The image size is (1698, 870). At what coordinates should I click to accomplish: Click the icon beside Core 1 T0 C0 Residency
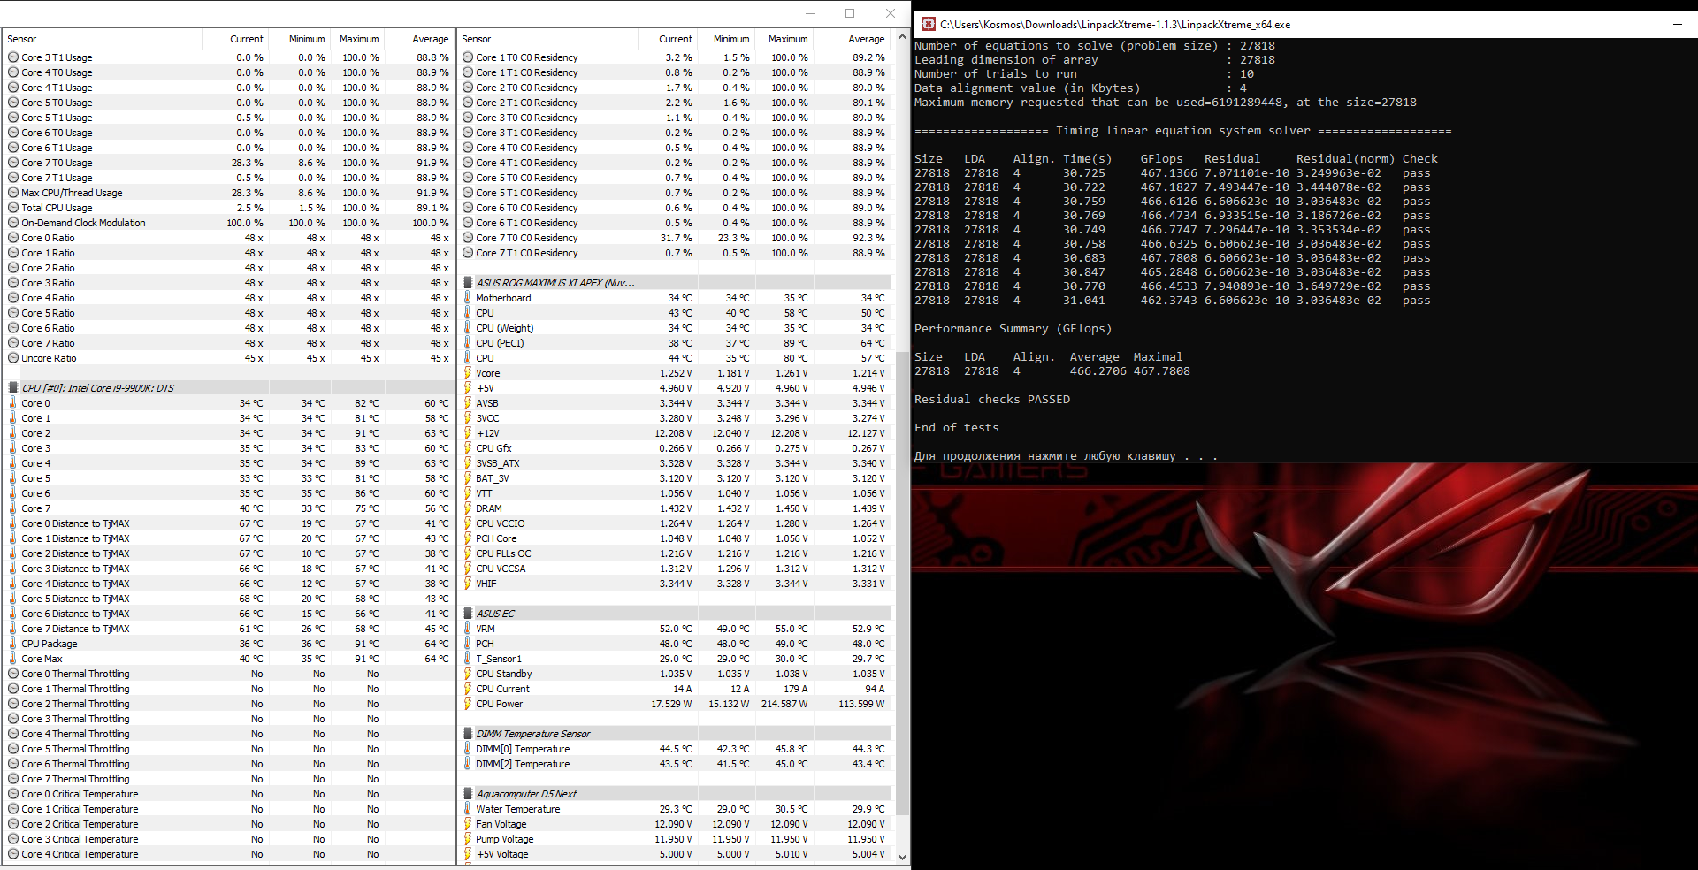pos(468,57)
